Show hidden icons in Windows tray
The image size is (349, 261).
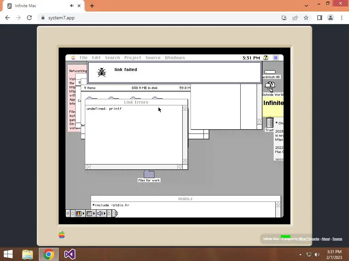(300, 255)
